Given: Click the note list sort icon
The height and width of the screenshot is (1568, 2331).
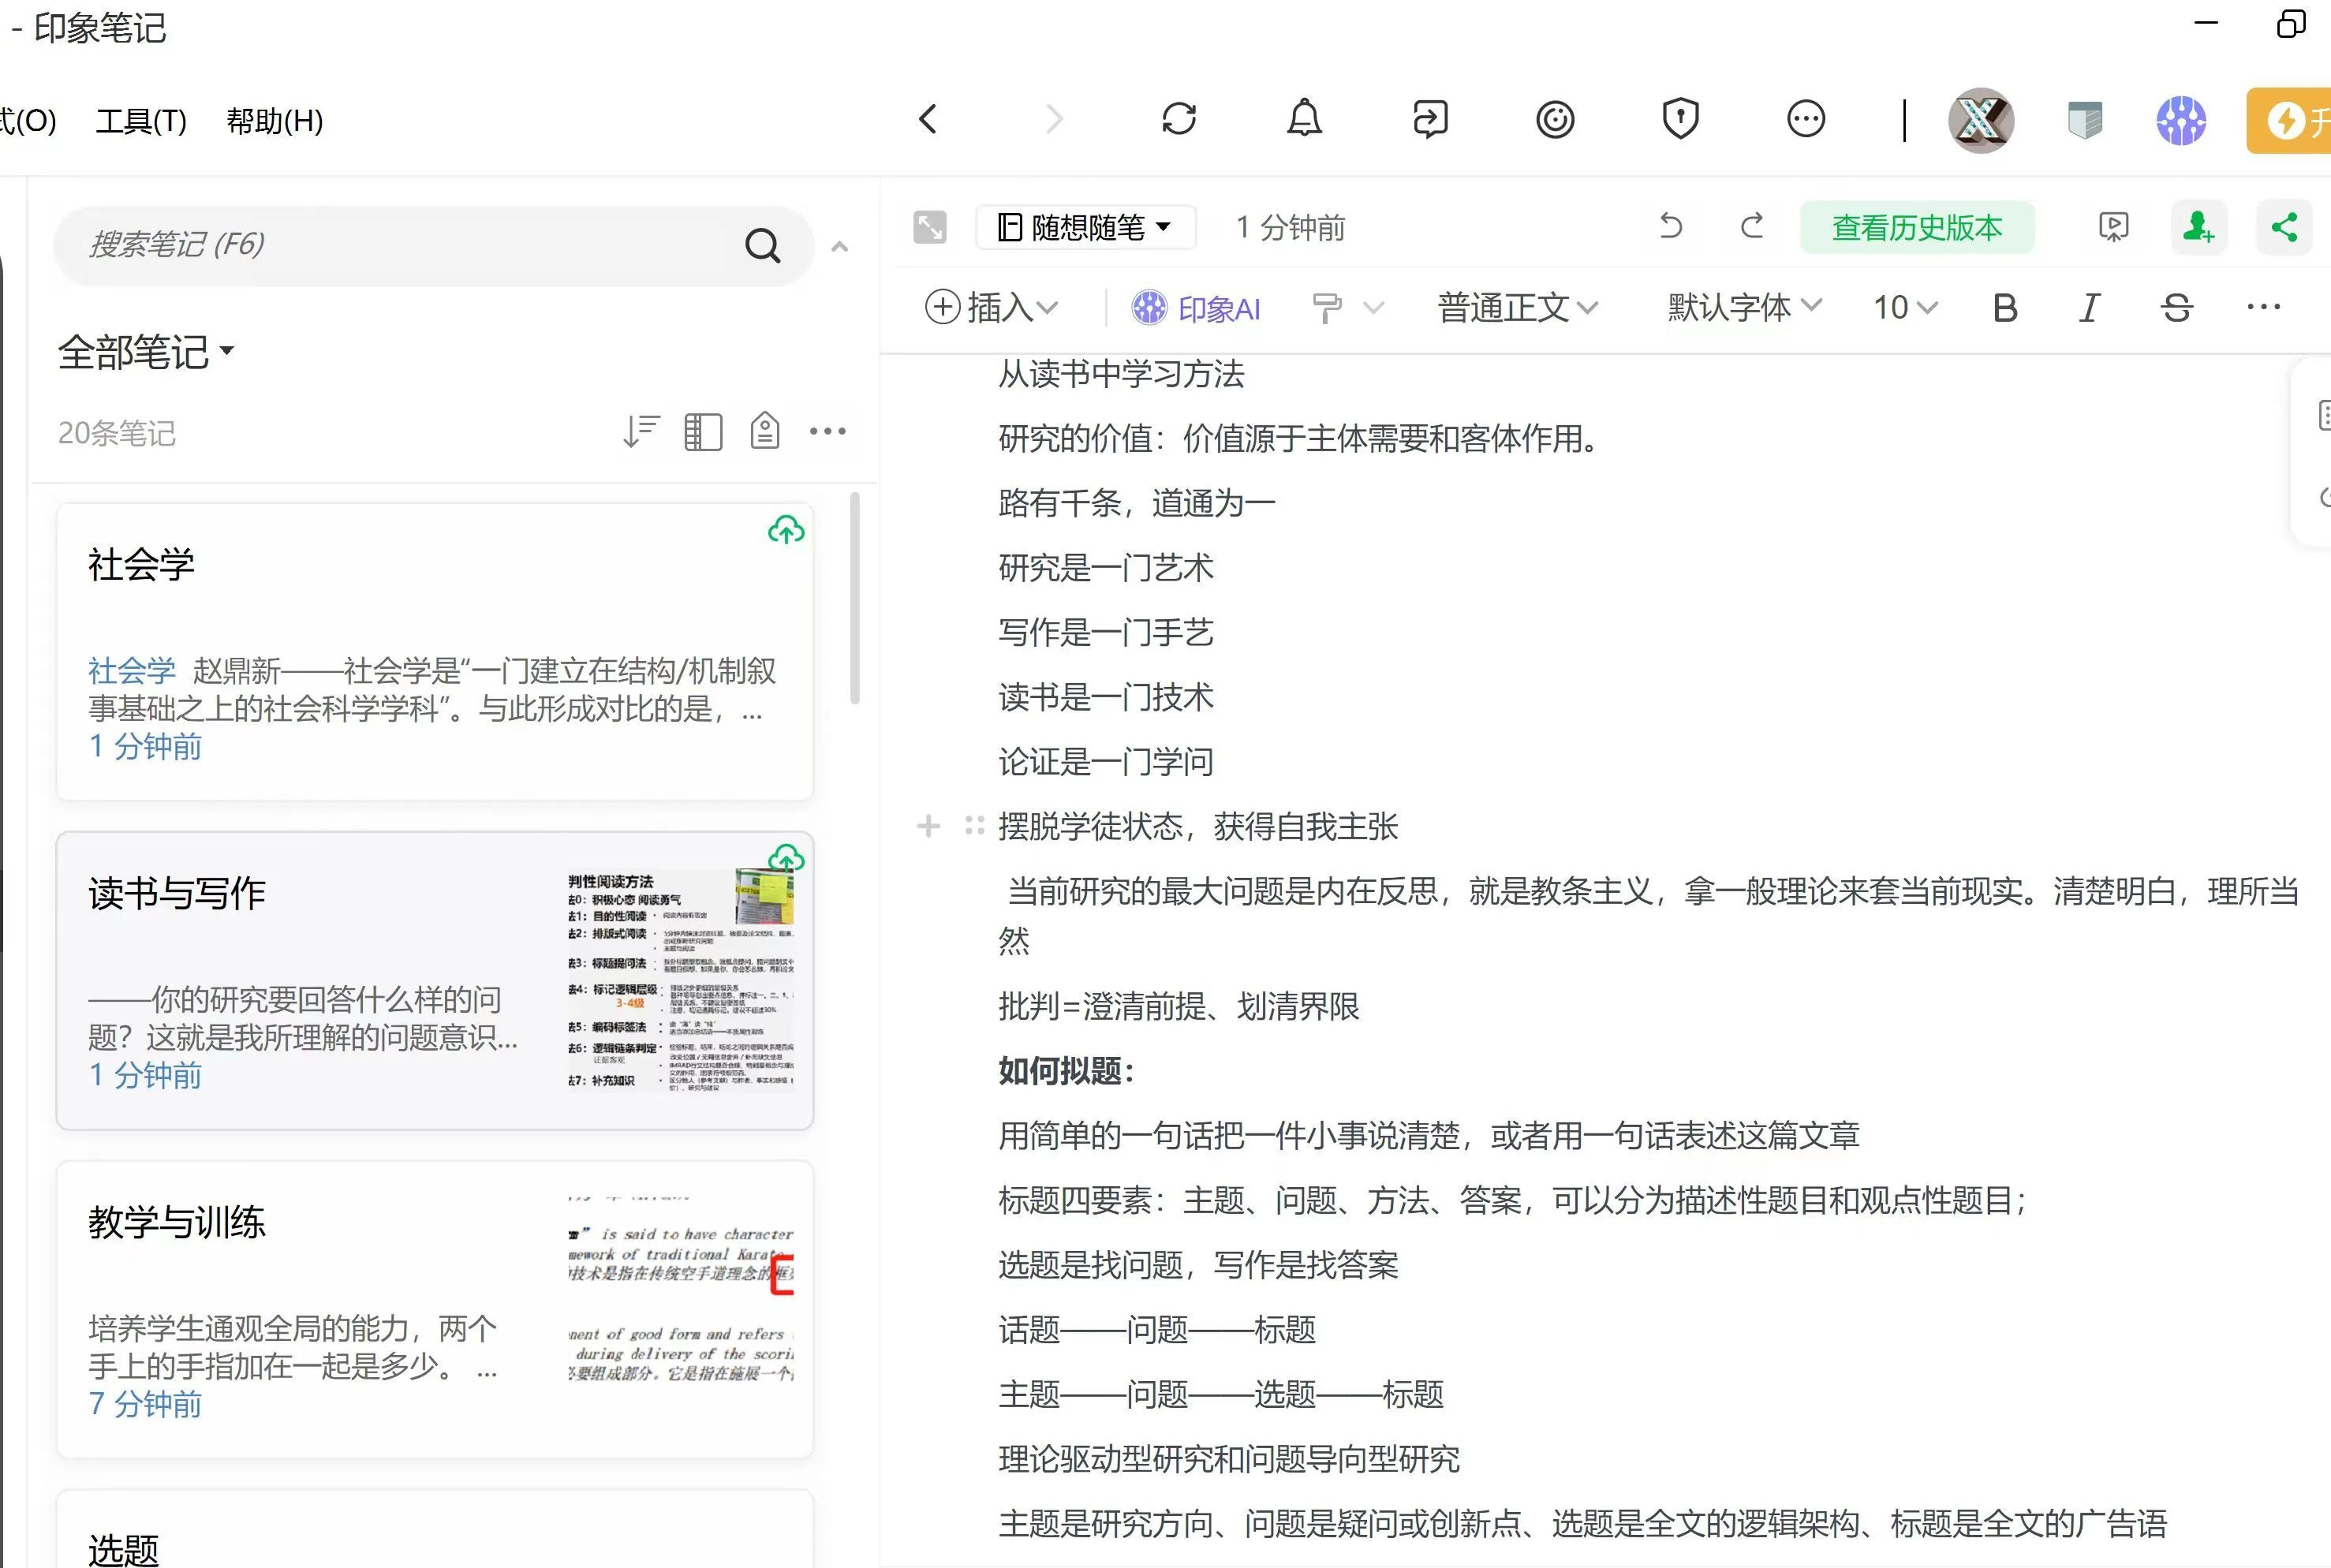Looking at the screenshot, I should click(x=641, y=432).
